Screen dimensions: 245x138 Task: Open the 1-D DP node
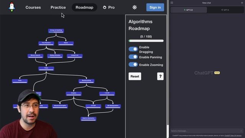click(107, 94)
